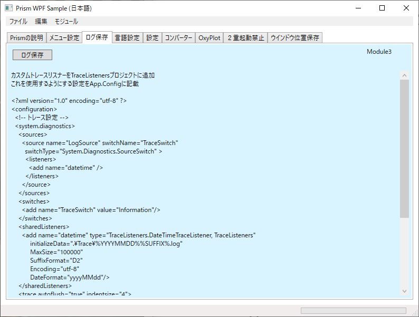419x317 pixels.
Task: Click the application icon in title bar
Action: (9, 8)
